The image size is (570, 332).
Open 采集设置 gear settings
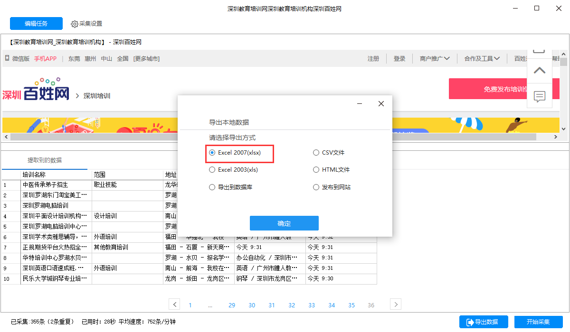(x=86, y=24)
